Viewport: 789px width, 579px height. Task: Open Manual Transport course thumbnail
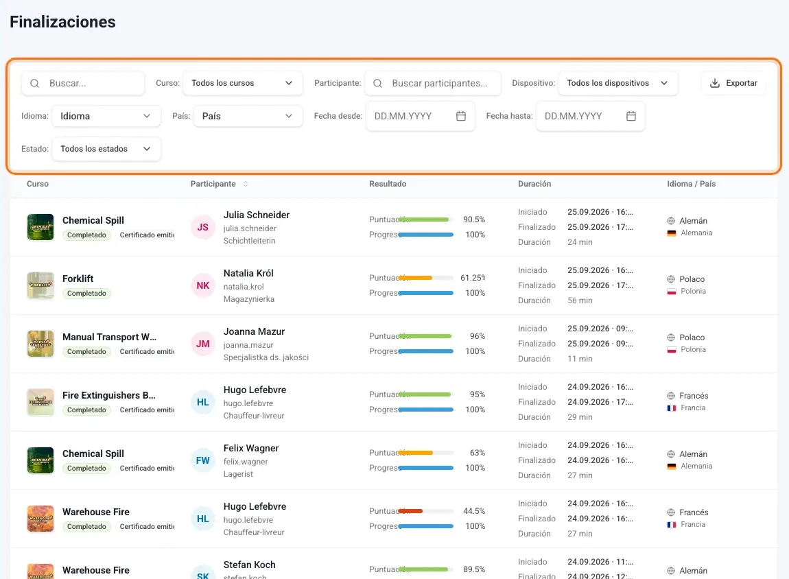40,344
